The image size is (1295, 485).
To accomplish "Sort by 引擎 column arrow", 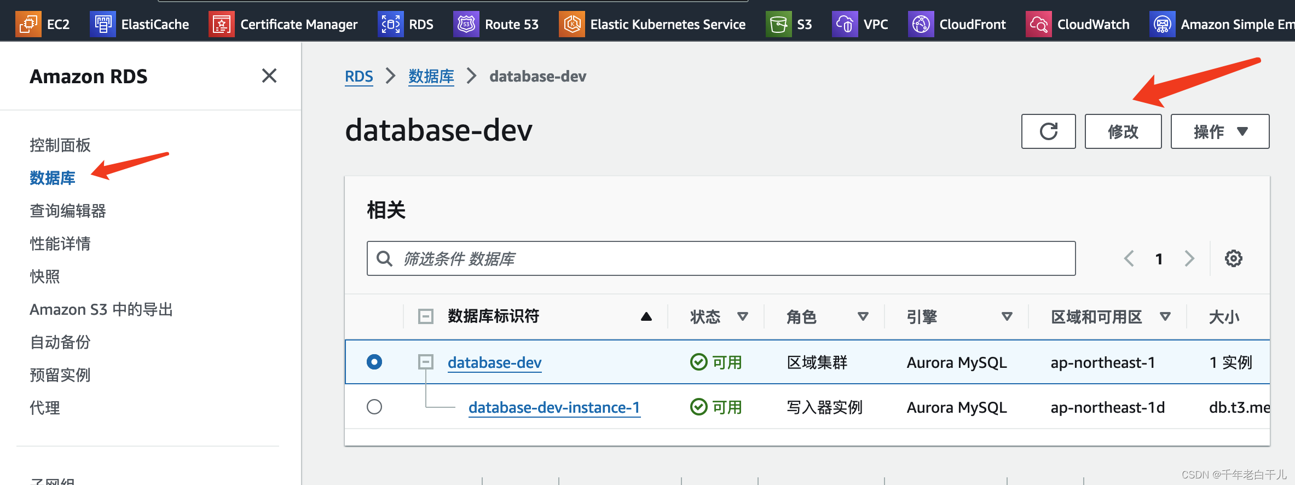I will pyautogui.click(x=1007, y=316).
